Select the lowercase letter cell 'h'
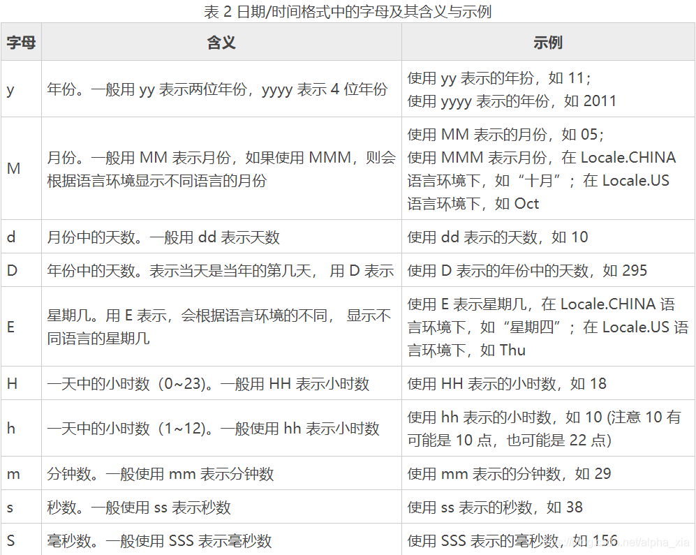 (x=21, y=428)
